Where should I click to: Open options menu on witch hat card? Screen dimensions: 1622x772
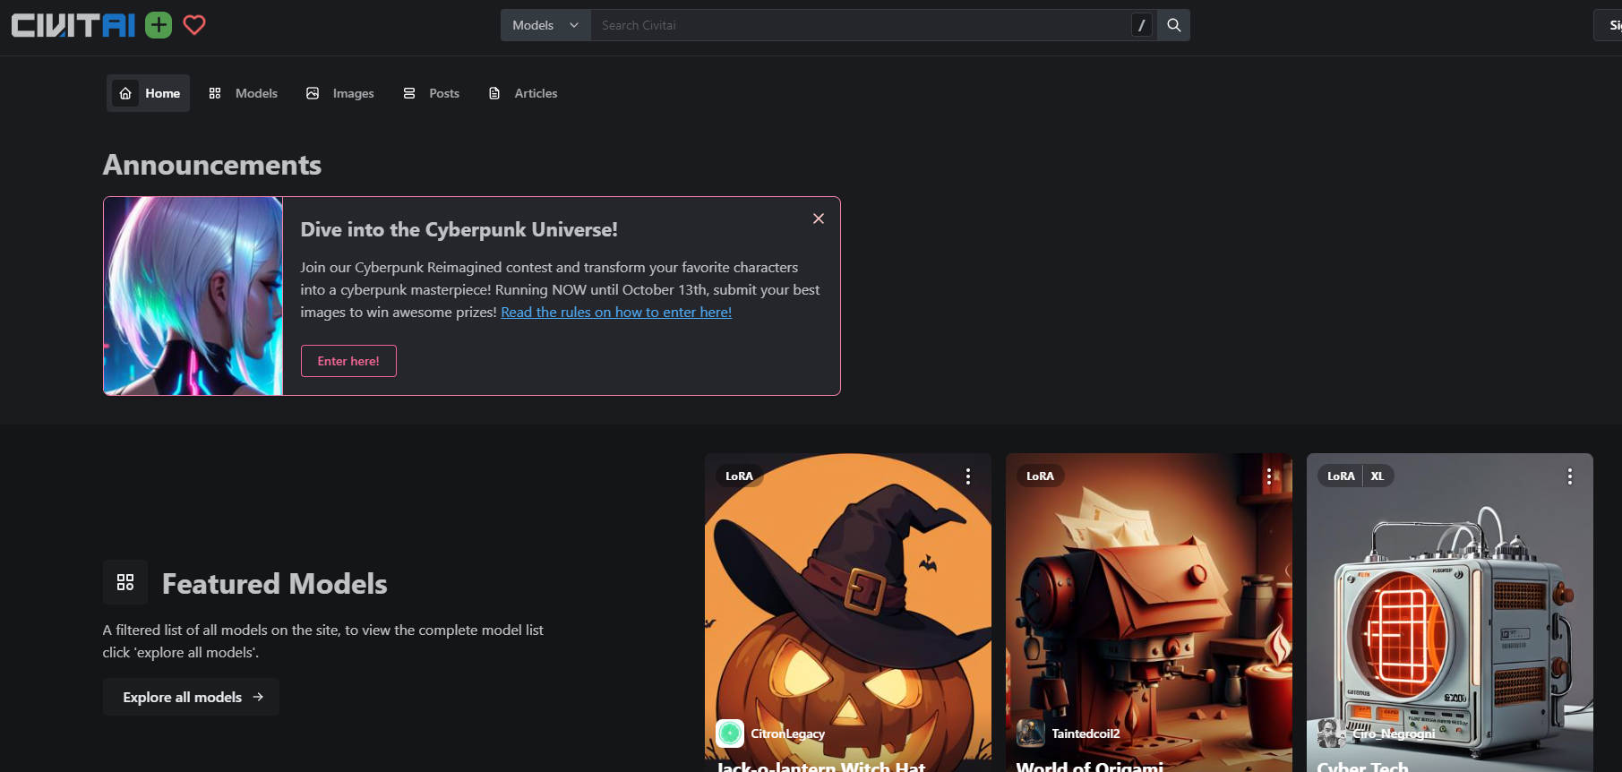pyautogui.click(x=967, y=476)
